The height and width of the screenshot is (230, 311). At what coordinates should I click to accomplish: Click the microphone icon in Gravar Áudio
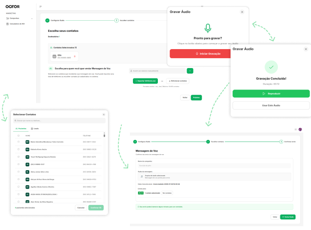point(208,28)
